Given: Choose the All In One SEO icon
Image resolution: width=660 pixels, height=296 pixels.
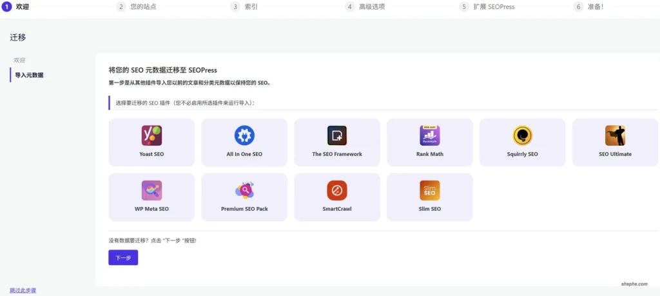Looking at the screenshot, I should point(244,135).
